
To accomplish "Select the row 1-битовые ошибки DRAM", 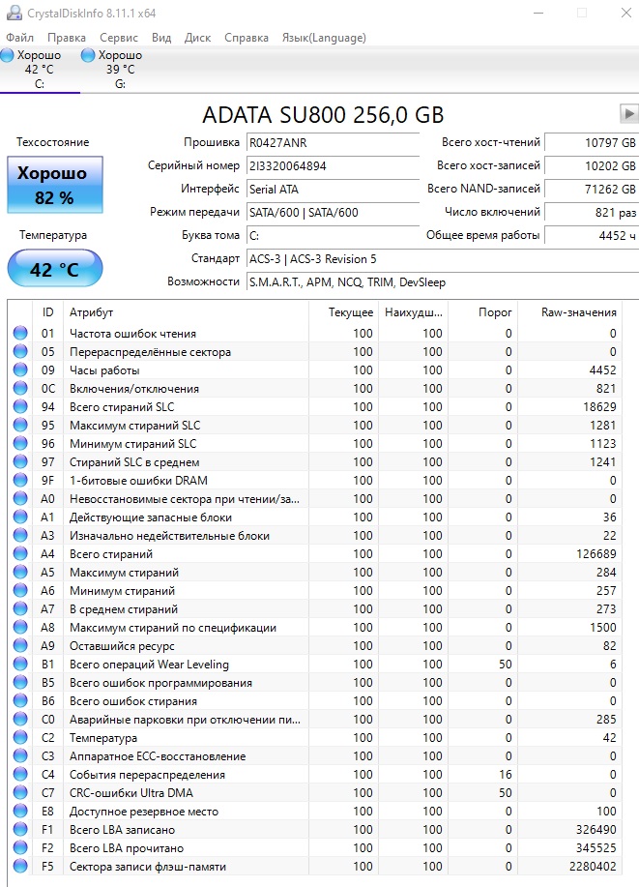I will tap(315, 481).
